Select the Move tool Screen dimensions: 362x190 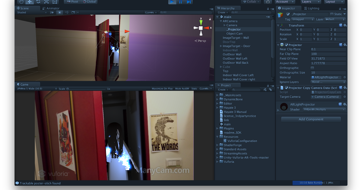[30, 2]
